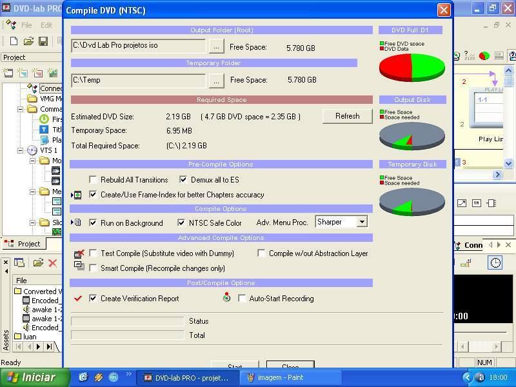516x387 pixels.
Task: Click the clock icon in Connections panel
Action: pyautogui.click(x=495, y=263)
